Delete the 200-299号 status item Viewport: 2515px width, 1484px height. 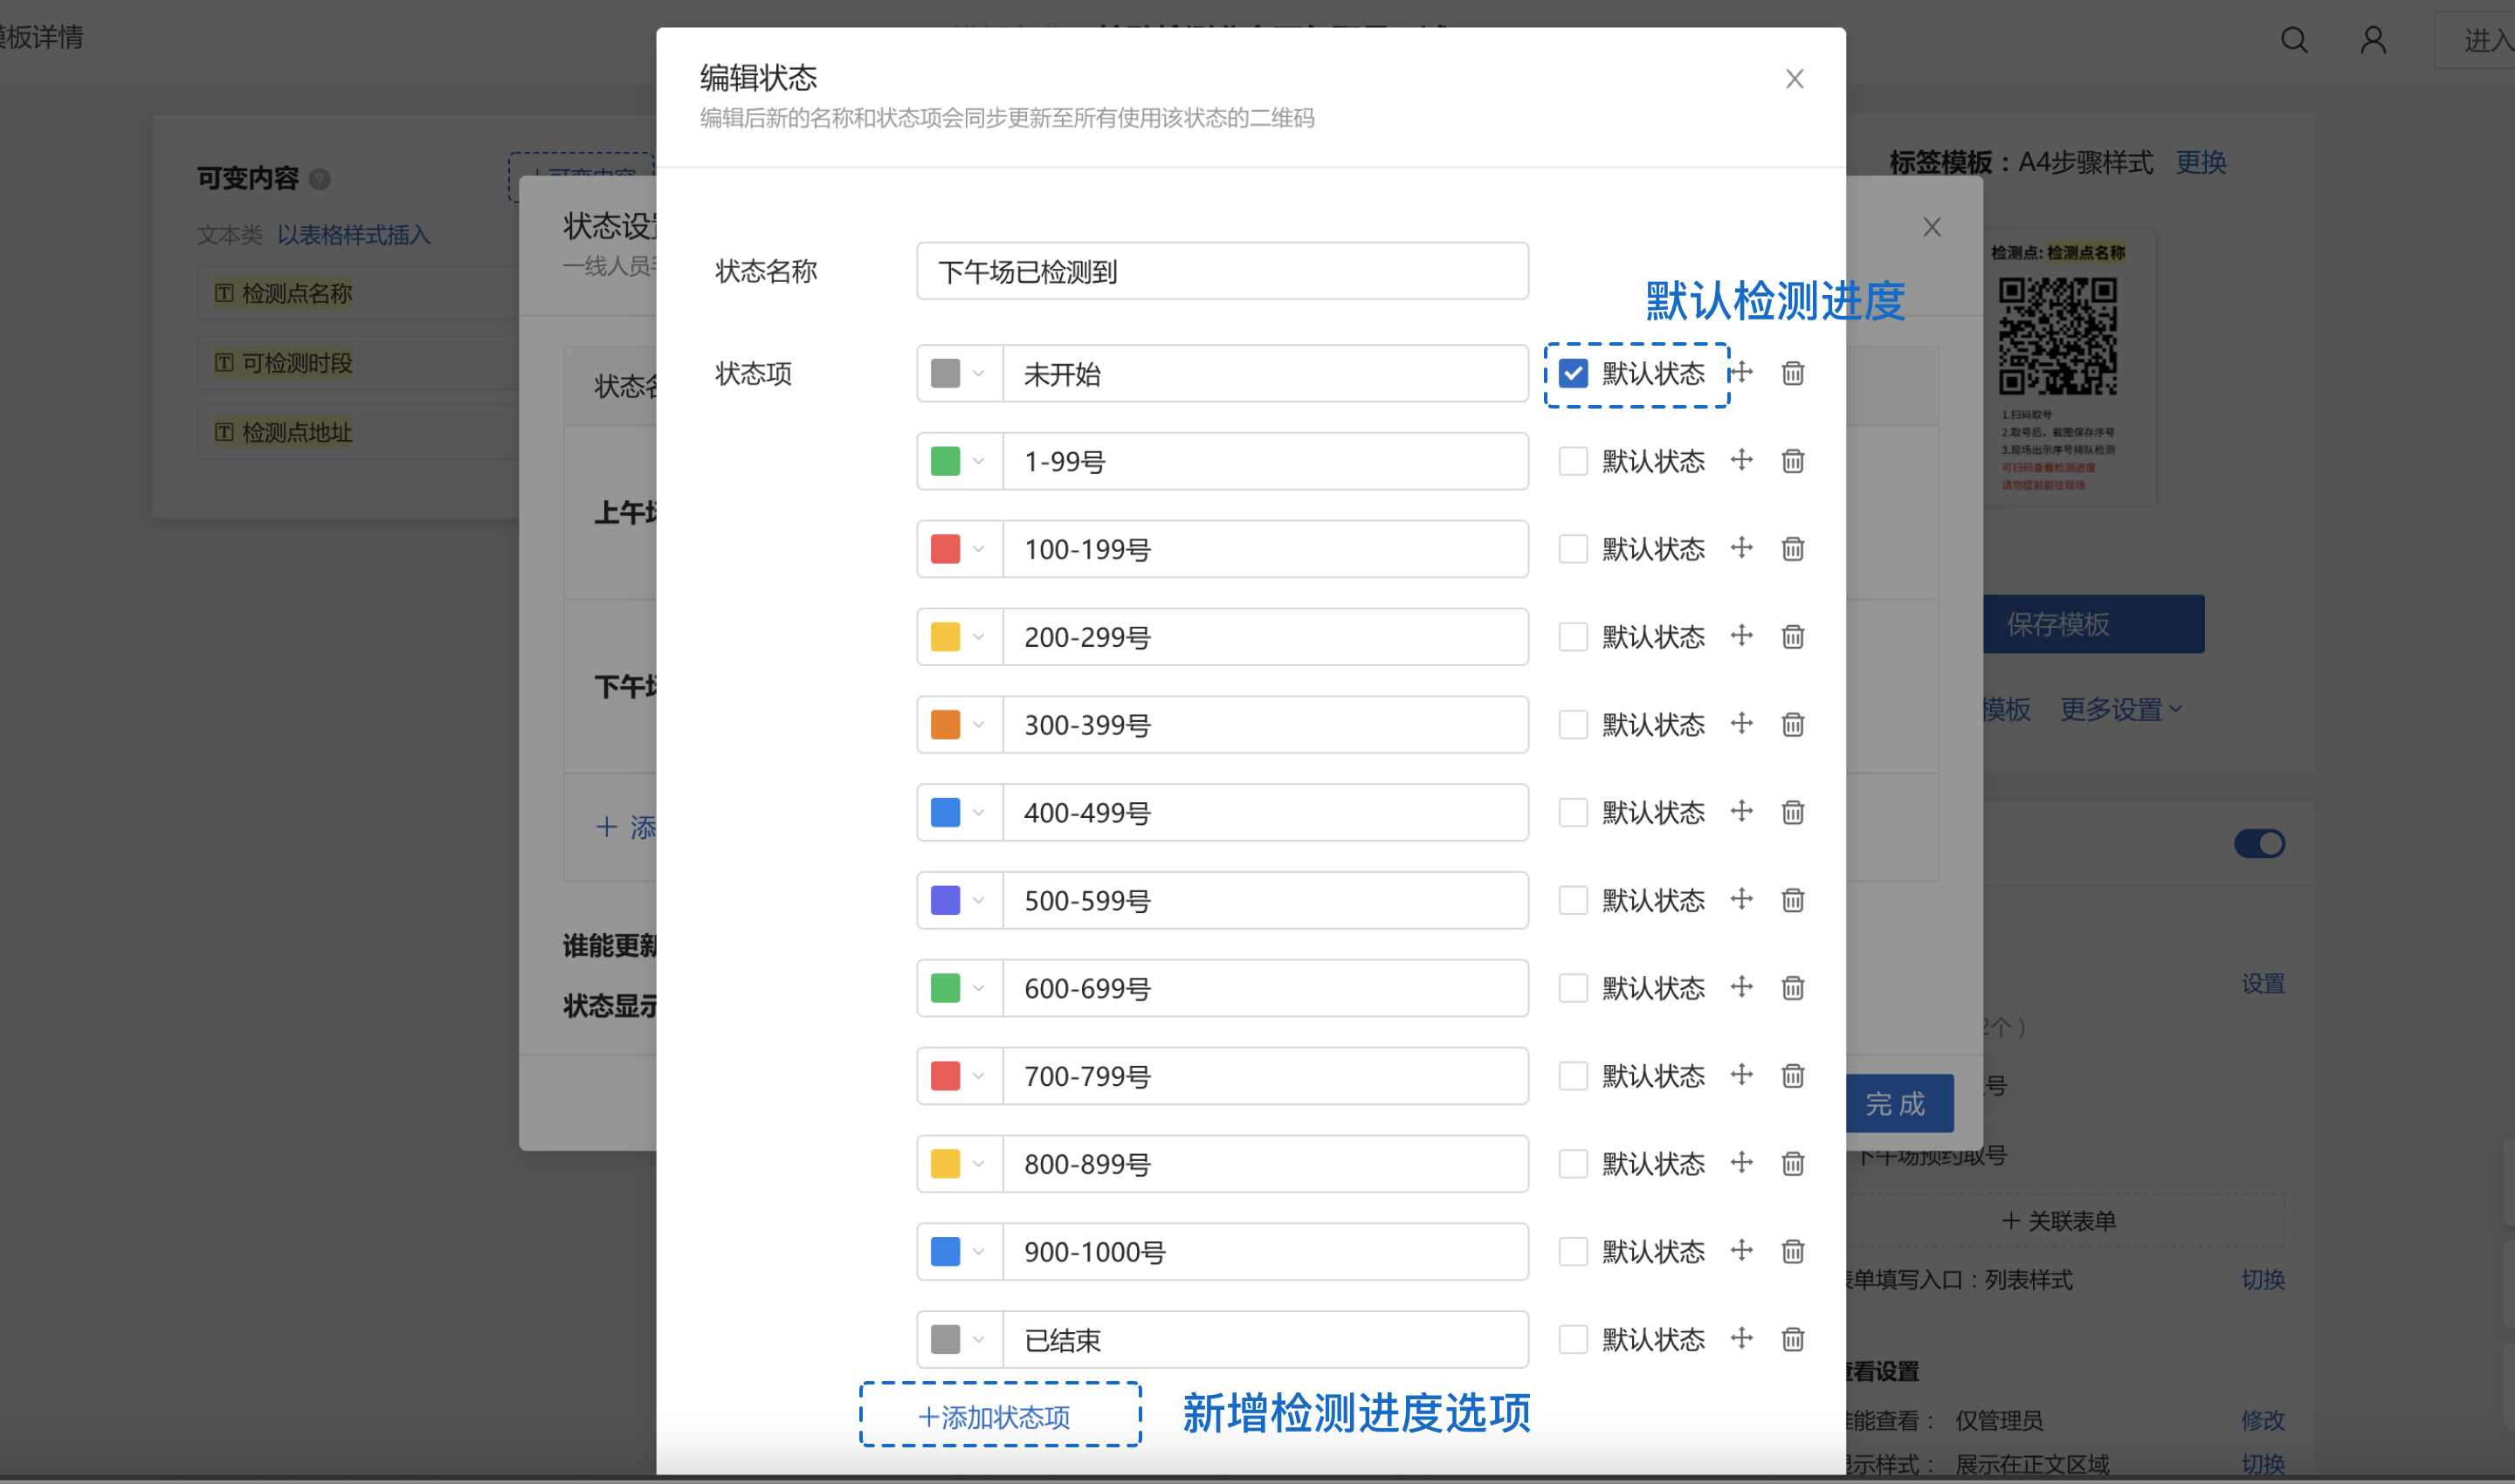point(1792,637)
